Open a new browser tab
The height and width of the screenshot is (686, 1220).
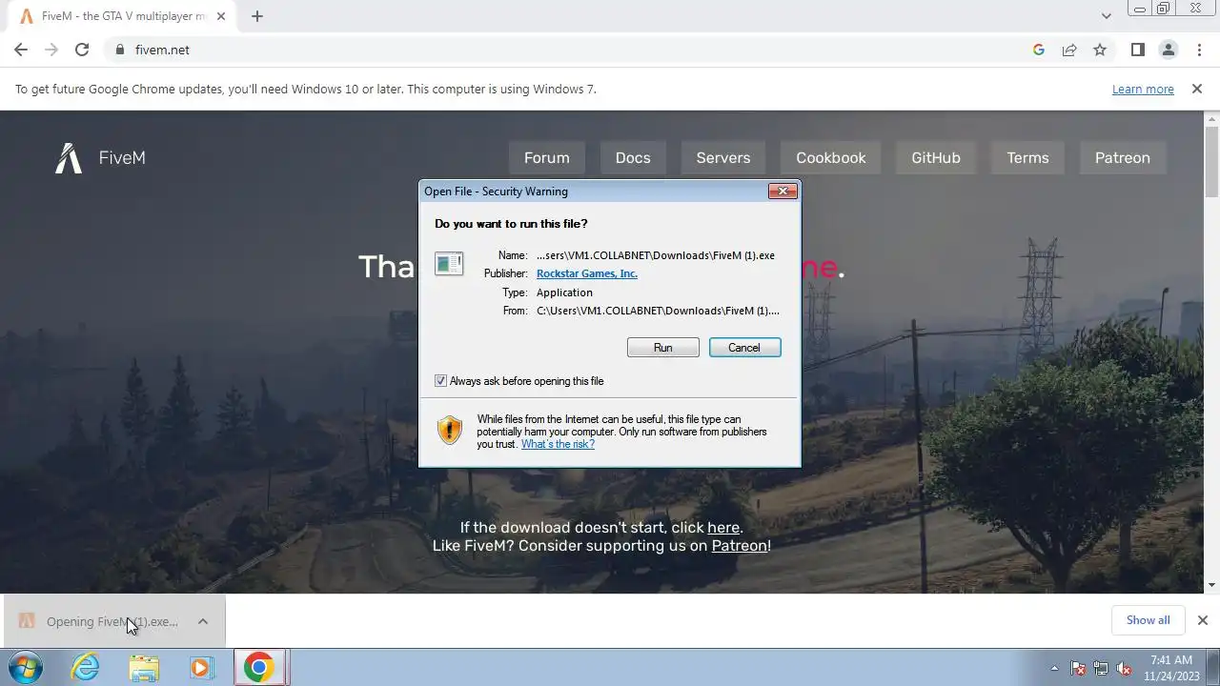point(256,16)
